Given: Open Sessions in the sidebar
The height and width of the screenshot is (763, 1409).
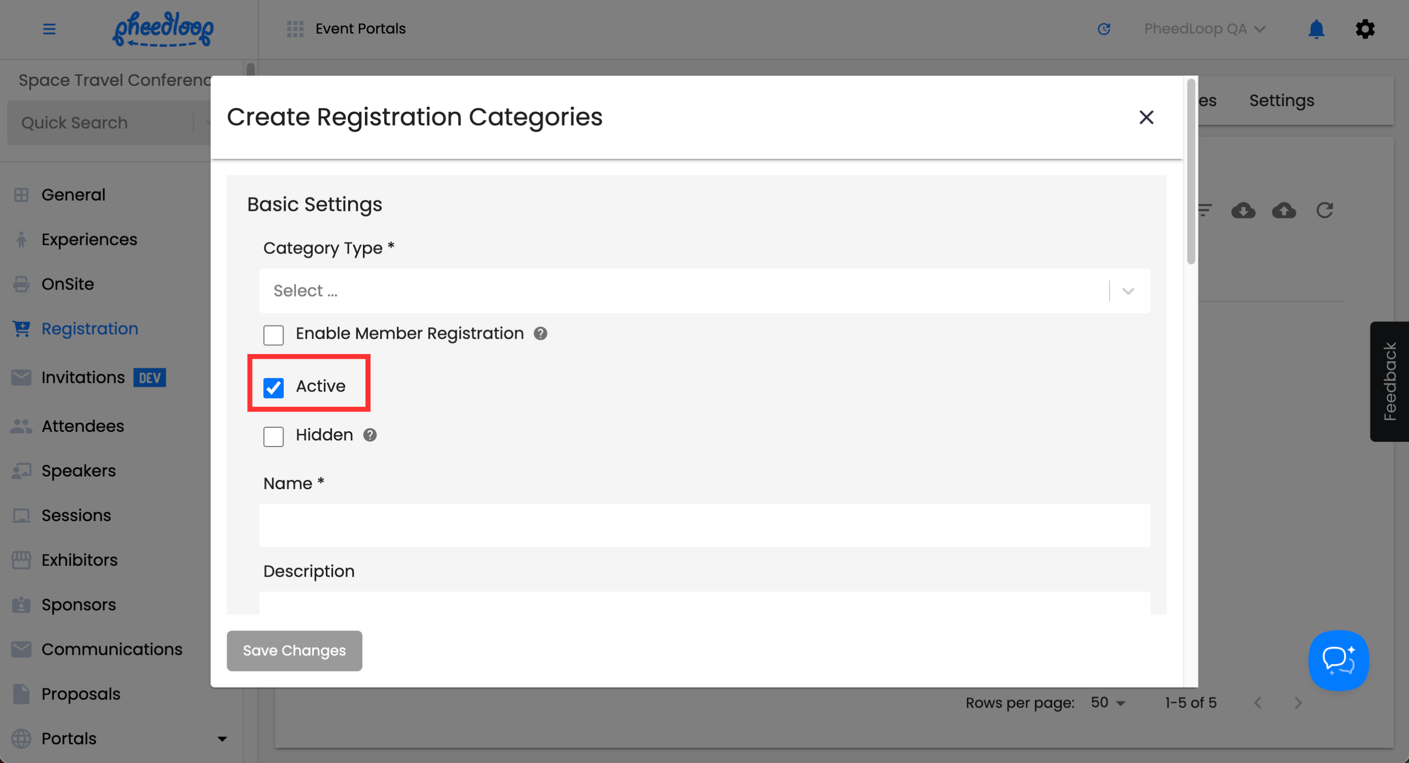Looking at the screenshot, I should [x=76, y=516].
